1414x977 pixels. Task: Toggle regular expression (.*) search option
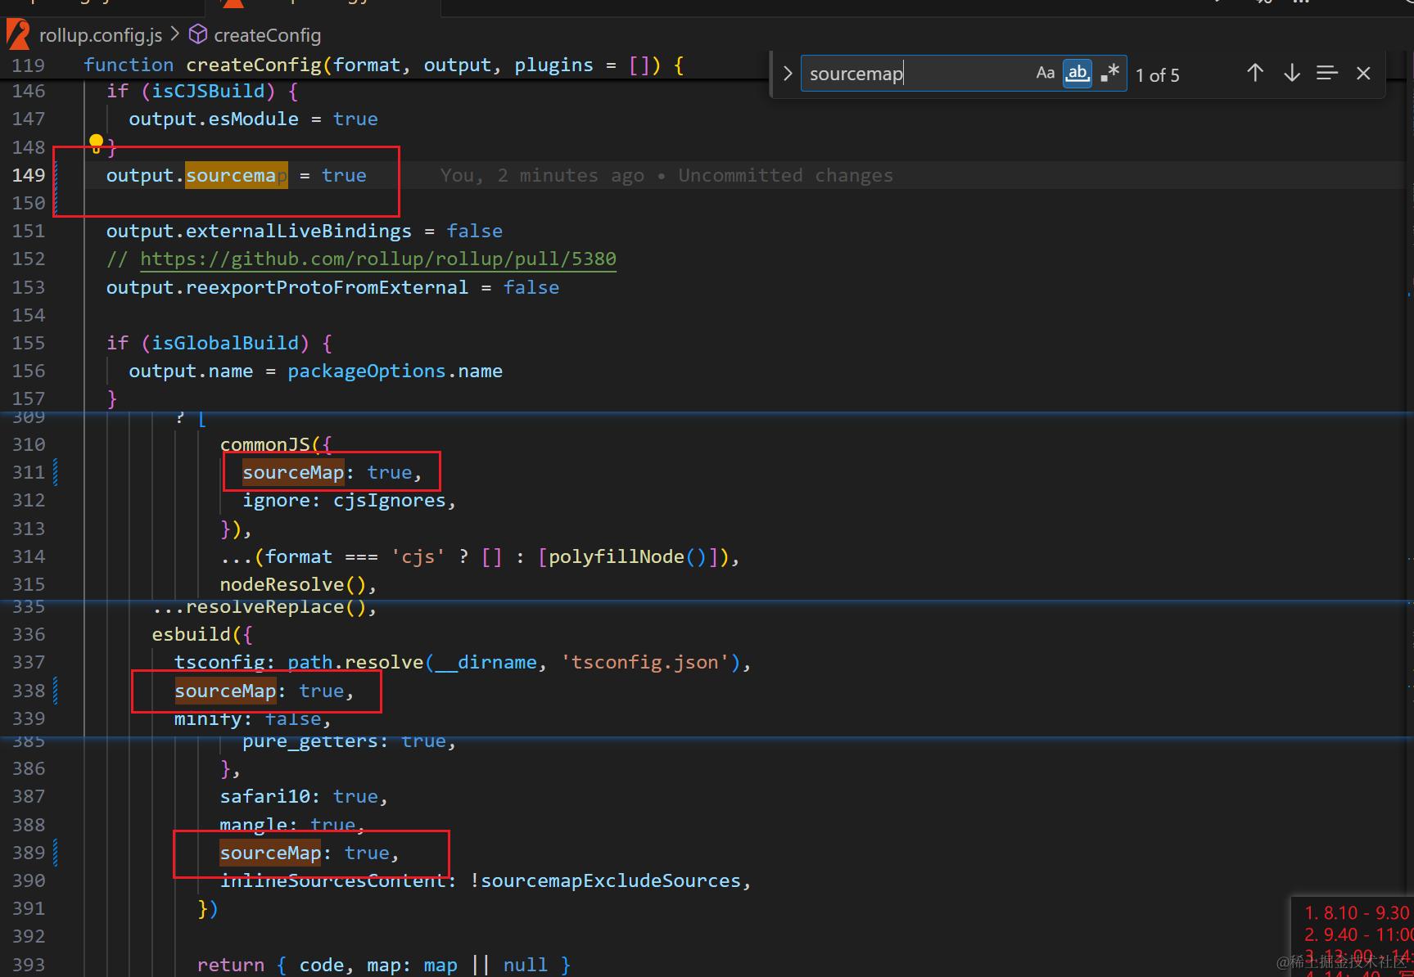[1109, 73]
